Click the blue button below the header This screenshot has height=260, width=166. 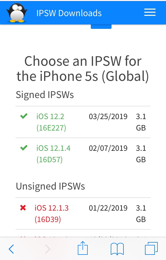pos(101,26)
